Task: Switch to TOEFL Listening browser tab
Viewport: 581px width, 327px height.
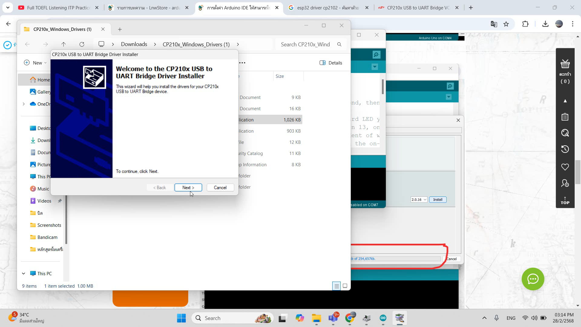Action: 58,8
